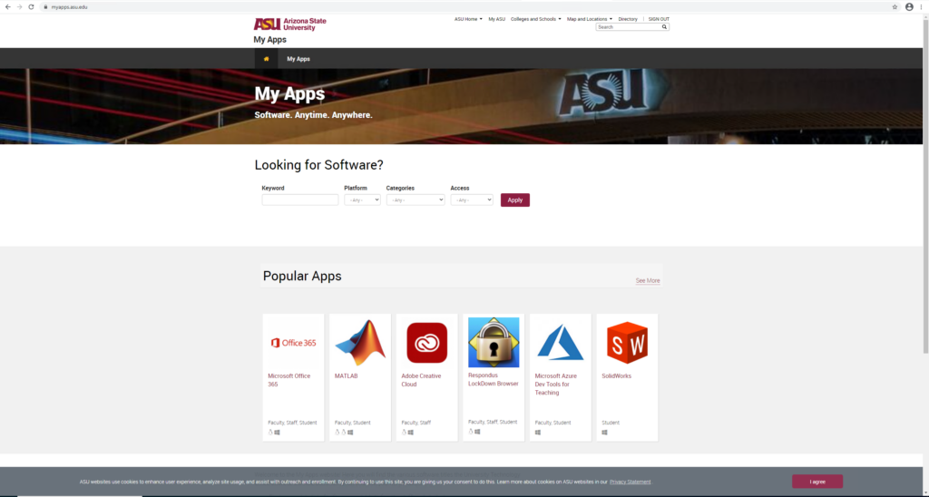Open Microsoft Azure Dev Tools title link
This screenshot has width=929, height=497.
tap(556, 384)
